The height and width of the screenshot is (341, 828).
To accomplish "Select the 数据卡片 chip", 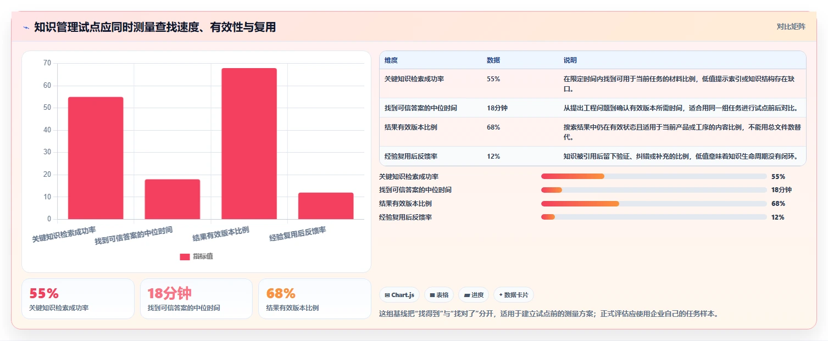I will pyautogui.click(x=514, y=295).
